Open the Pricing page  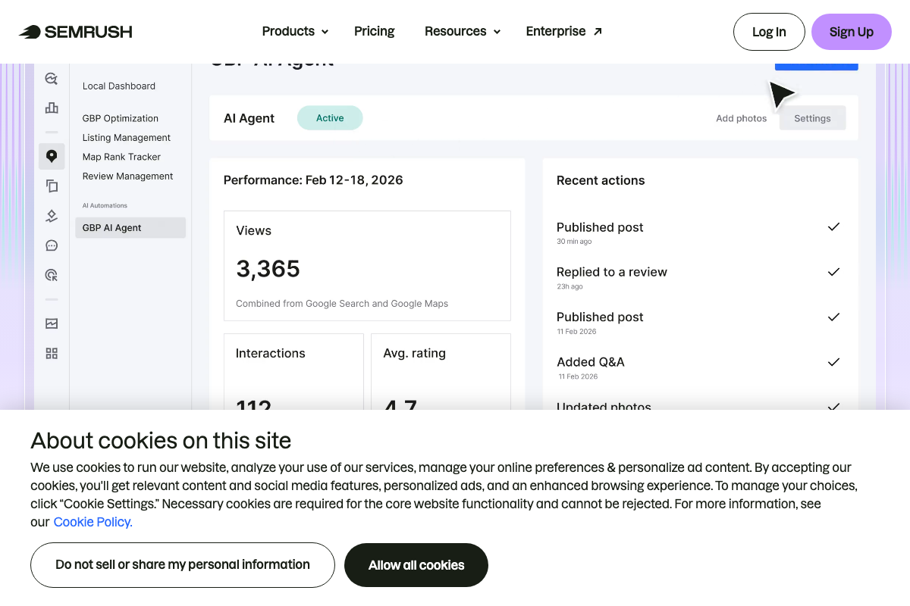(374, 31)
